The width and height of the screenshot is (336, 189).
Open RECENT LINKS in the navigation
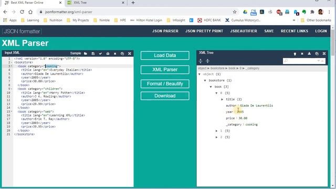(x=295, y=31)
